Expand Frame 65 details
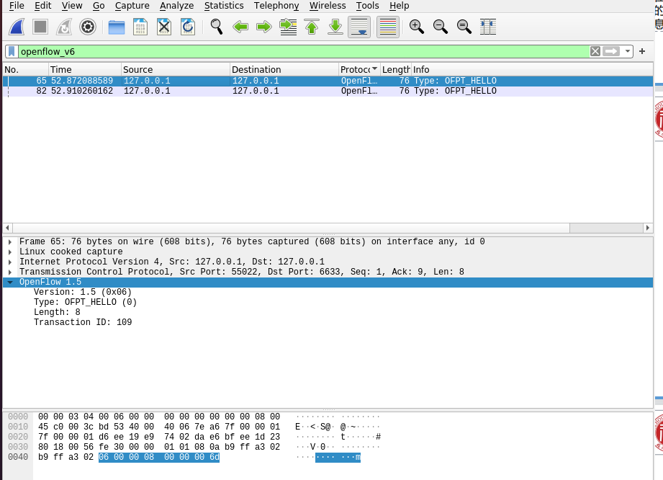Screen dimensions: 663x480 click(10, 242)
